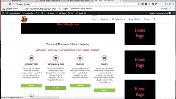This screenshot has width=176, height=99.
Task: Click the Company Jobs briefcase icon
Action: pos(31,58)
